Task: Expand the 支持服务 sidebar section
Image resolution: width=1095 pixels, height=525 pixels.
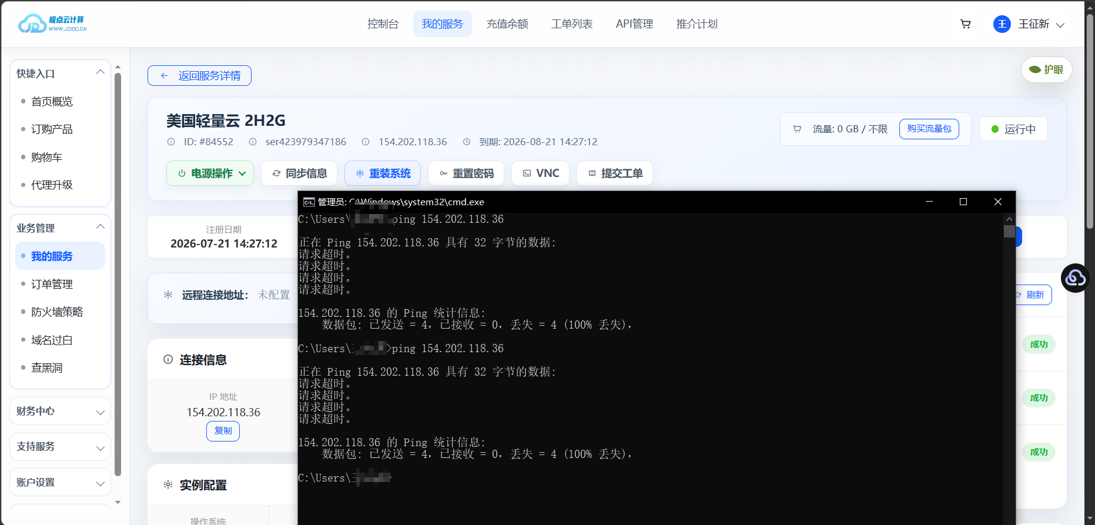Action: (x=61, y=447)
